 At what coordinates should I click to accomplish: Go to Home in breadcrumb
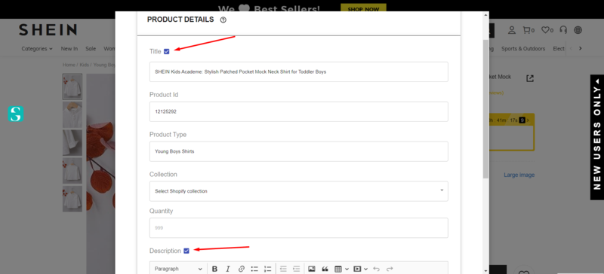coord(69,65)
